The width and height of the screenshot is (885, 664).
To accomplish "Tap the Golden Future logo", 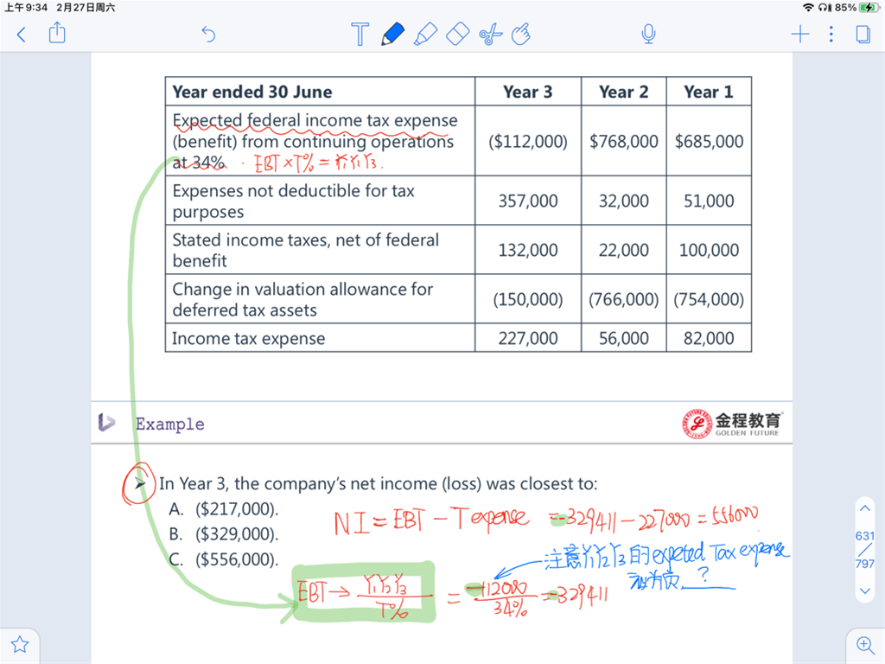I will 732,424.
